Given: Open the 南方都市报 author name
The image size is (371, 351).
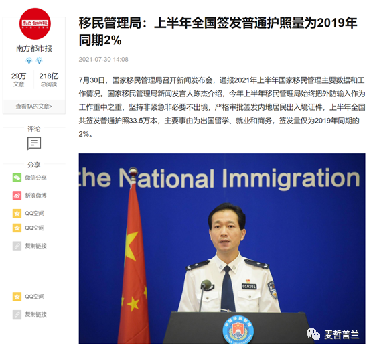Looking at the screenshot, I should click(34, 48).
